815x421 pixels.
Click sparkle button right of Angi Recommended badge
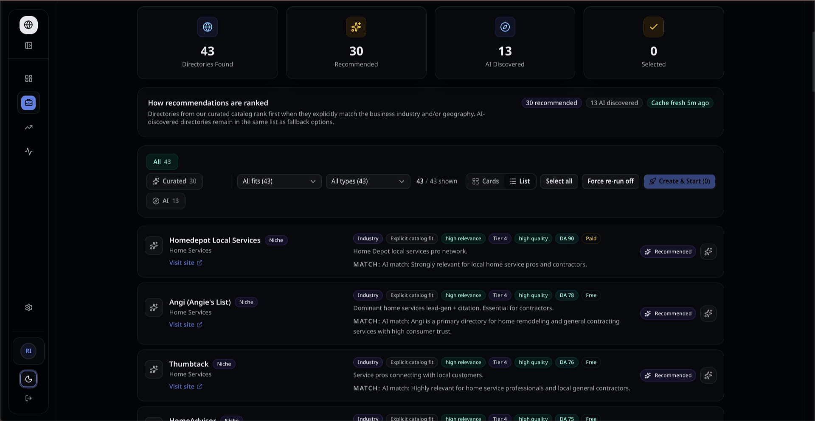[x=708, y=313]
